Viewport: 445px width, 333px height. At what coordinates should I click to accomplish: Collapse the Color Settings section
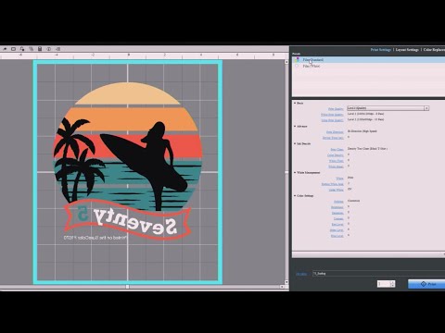click(x=295, y=195)
